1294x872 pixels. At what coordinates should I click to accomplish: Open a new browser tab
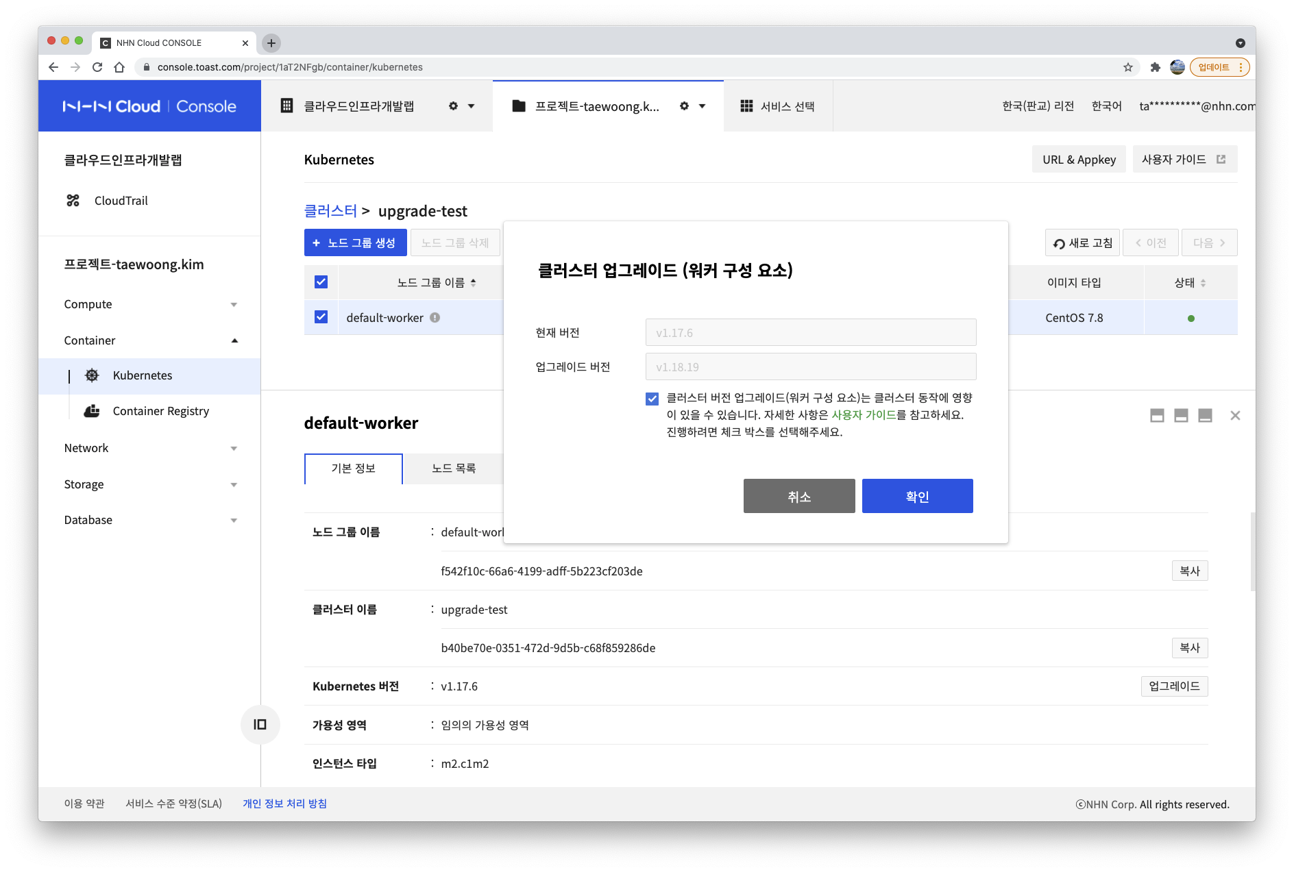pos(271,43)
